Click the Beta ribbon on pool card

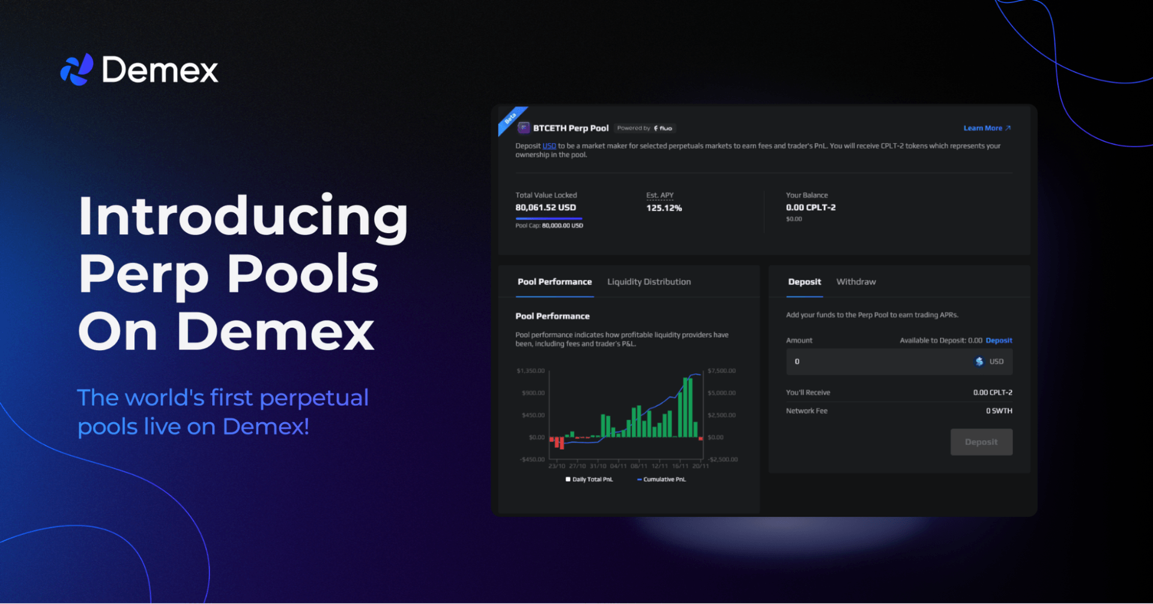click(x=512, y=119)
